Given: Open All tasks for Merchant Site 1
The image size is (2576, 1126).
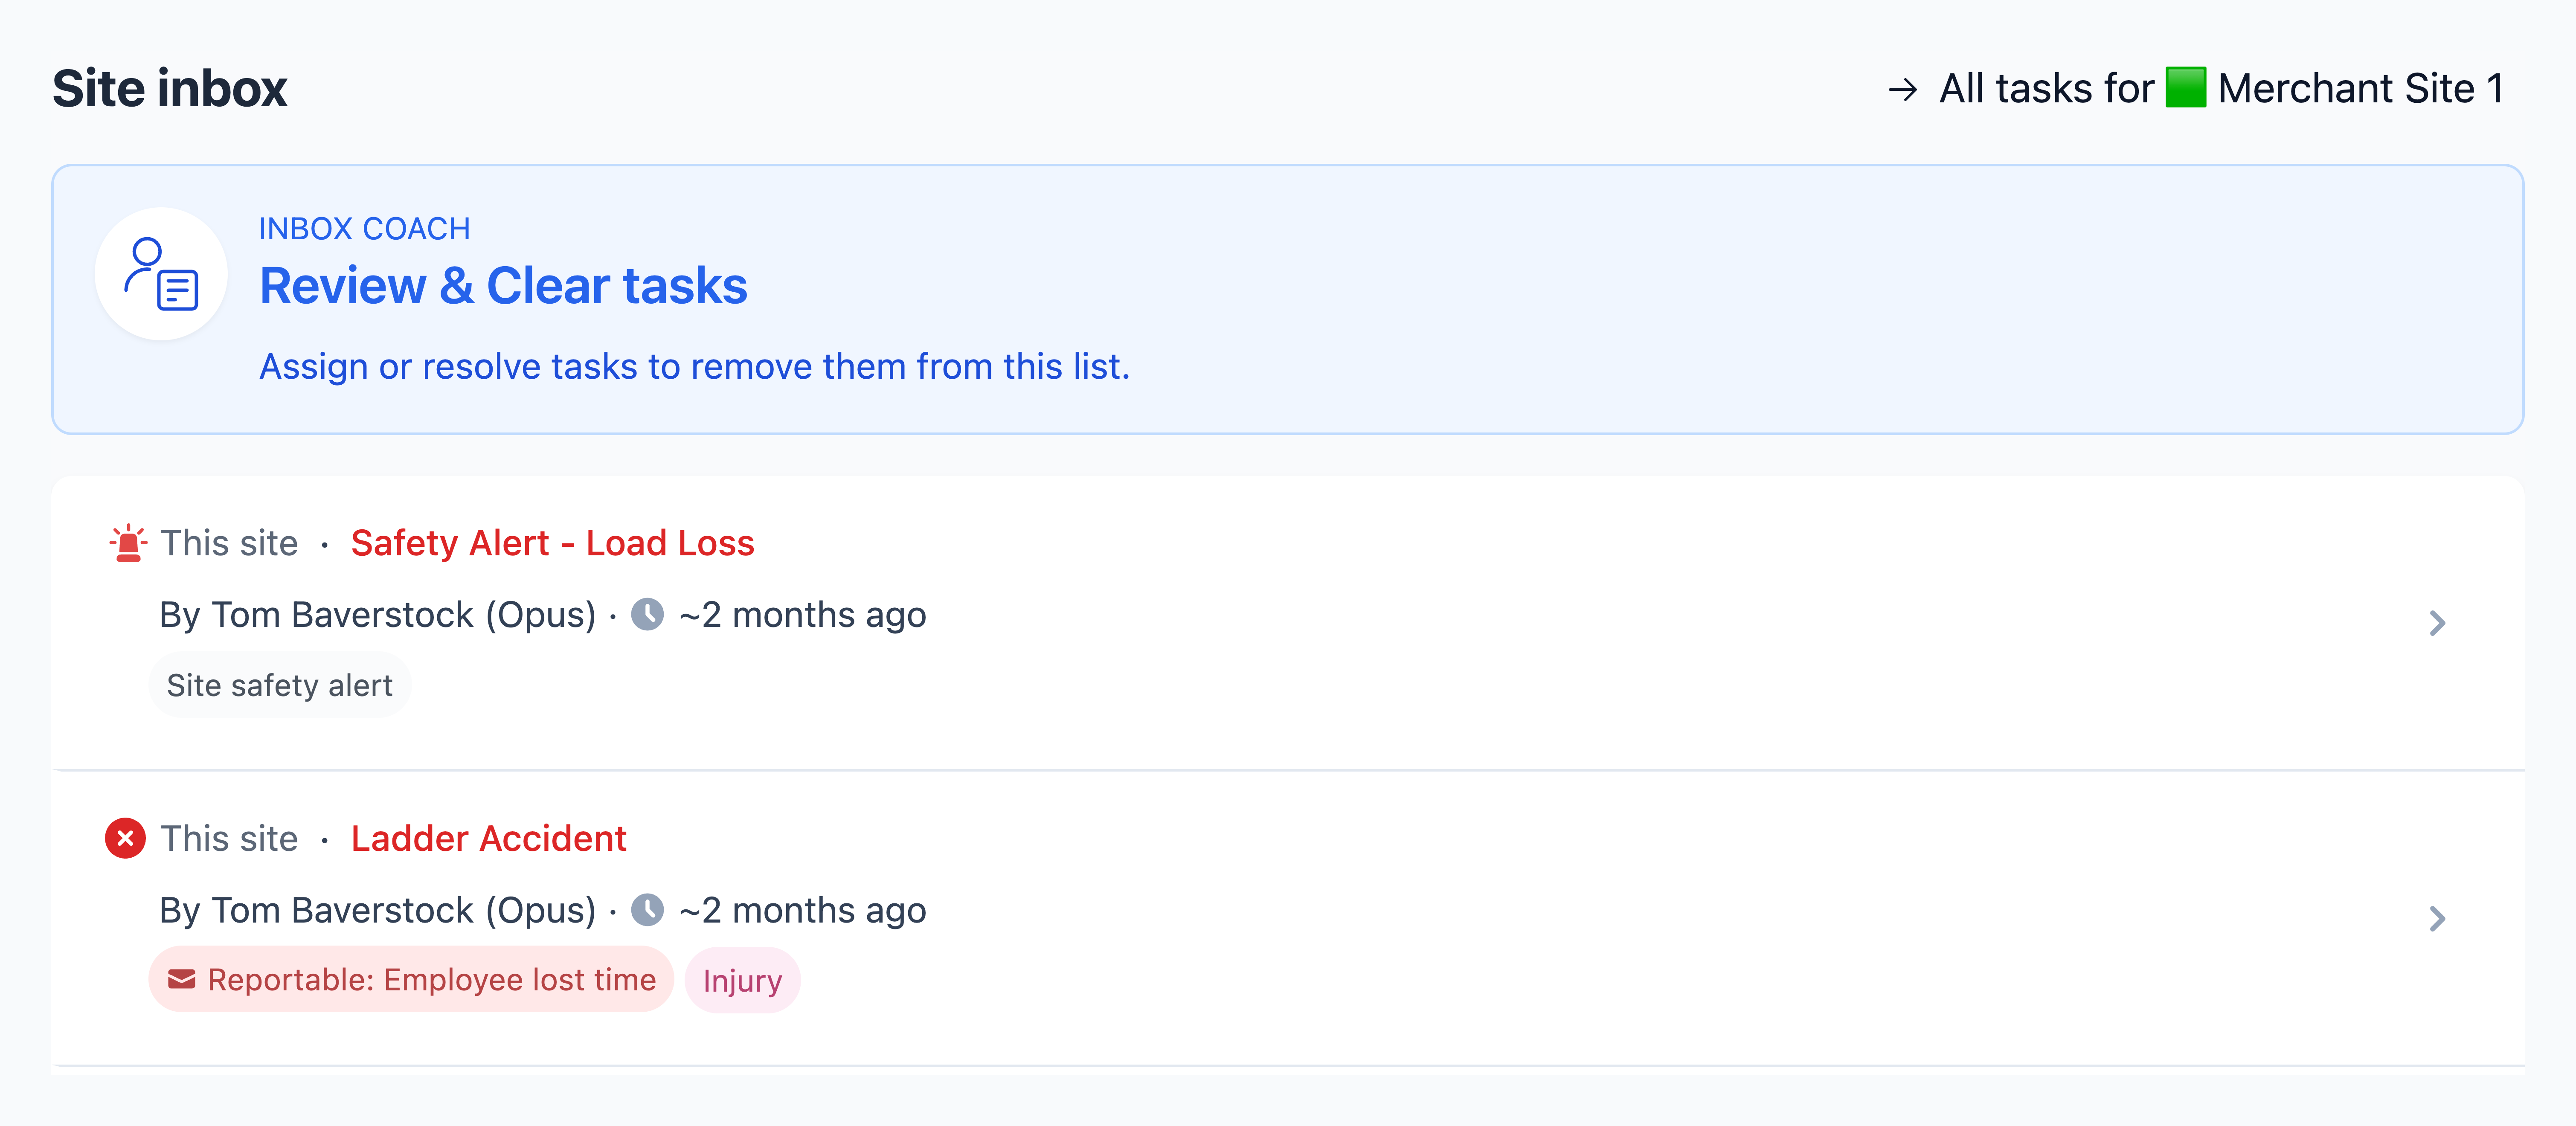Looking at the screenshot, I should [x=2196, y=88].
